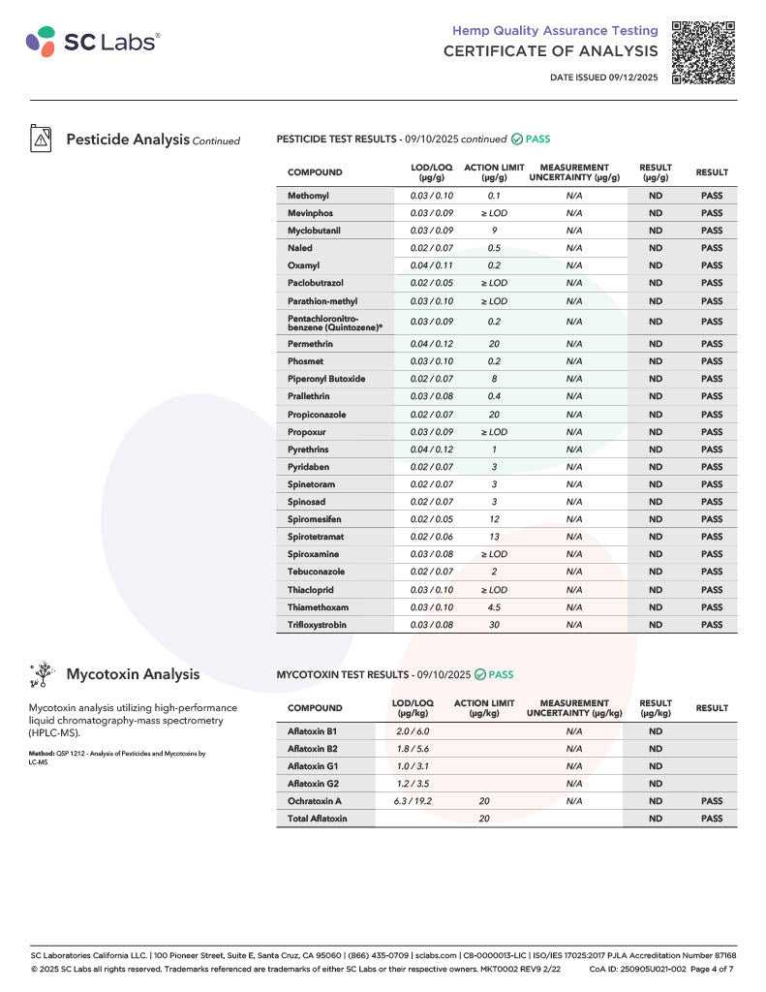Screen dimensions: 766x992
Task: Click the SC Labs logo
Action: click(x=93, y=42)
